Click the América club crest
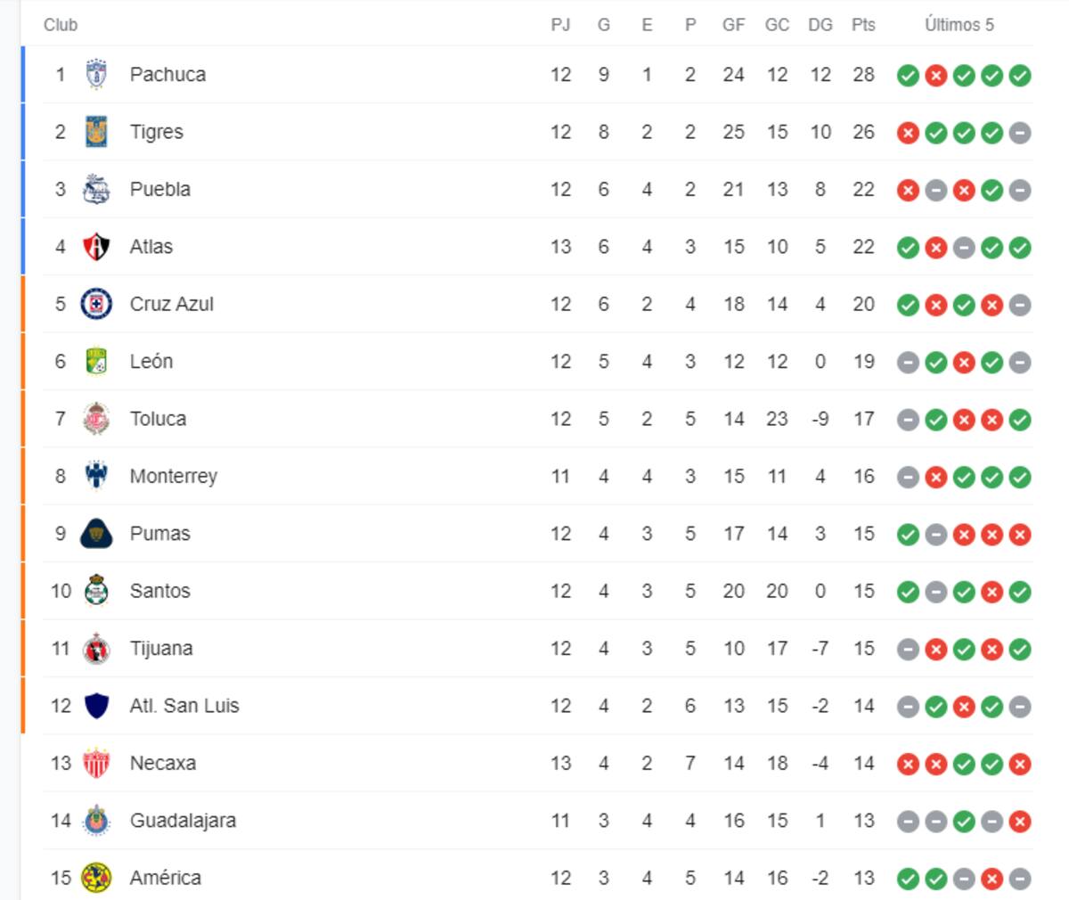This screenshot has width=1069, height=900. [96, 878]
